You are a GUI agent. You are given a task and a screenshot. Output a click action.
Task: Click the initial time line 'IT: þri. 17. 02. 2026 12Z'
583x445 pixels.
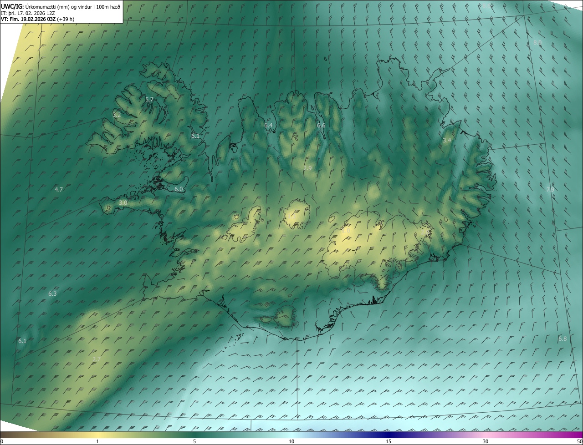point(28,13)
